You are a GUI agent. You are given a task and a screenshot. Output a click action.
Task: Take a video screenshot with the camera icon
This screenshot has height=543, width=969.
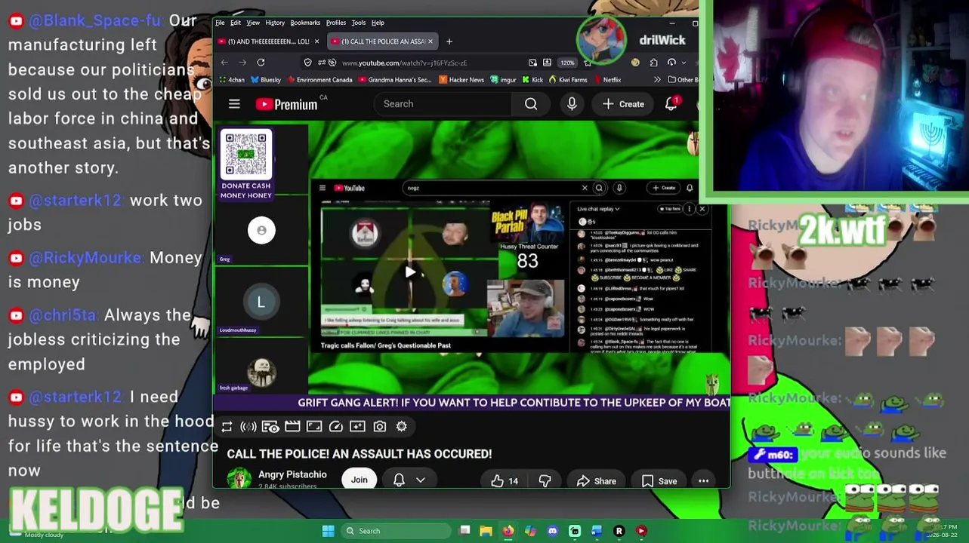[x=380, y=427]
